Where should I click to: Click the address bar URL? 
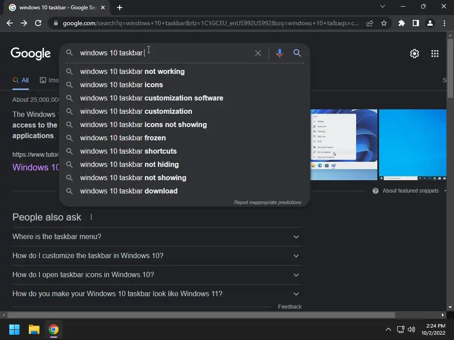(210, 23)
